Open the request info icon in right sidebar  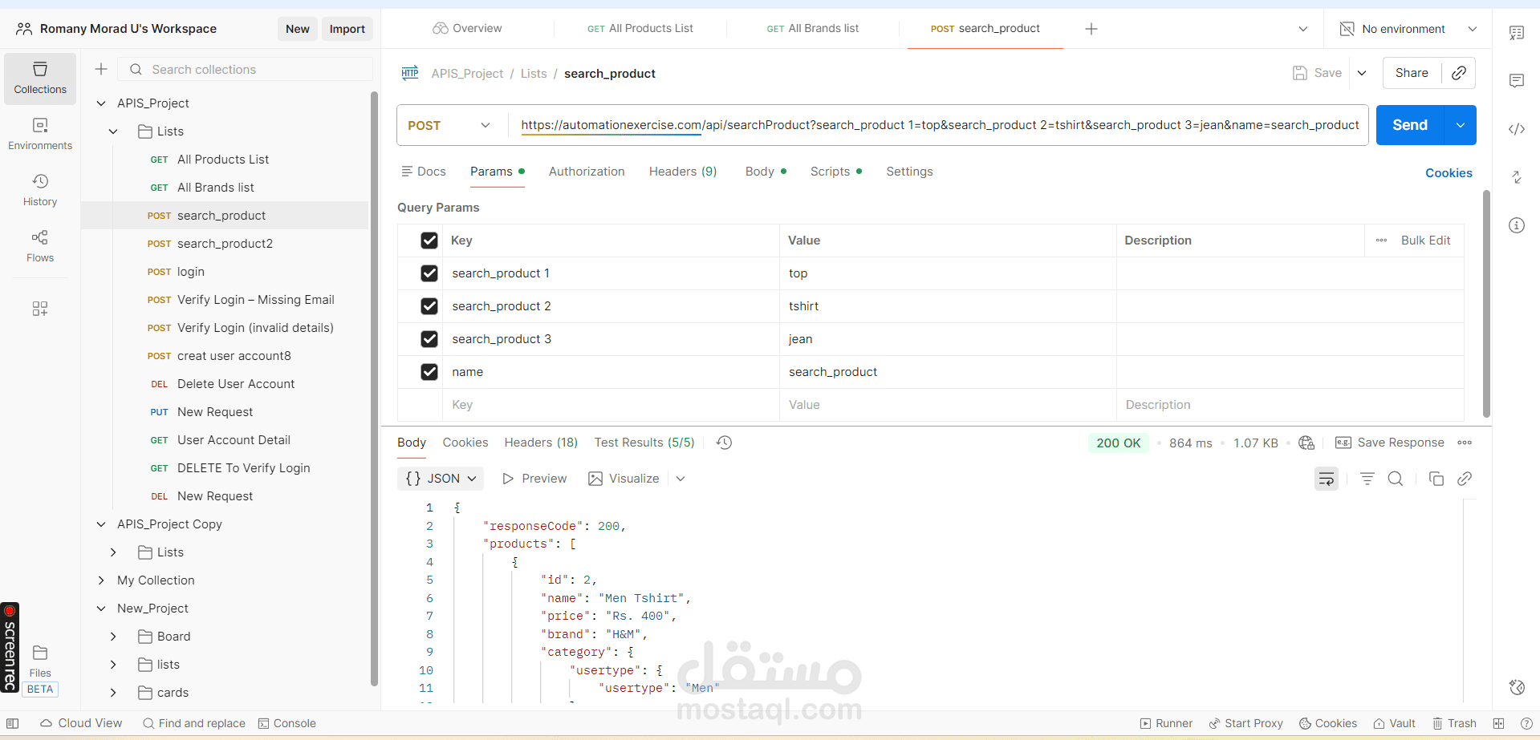click(x=1517, y=225)
